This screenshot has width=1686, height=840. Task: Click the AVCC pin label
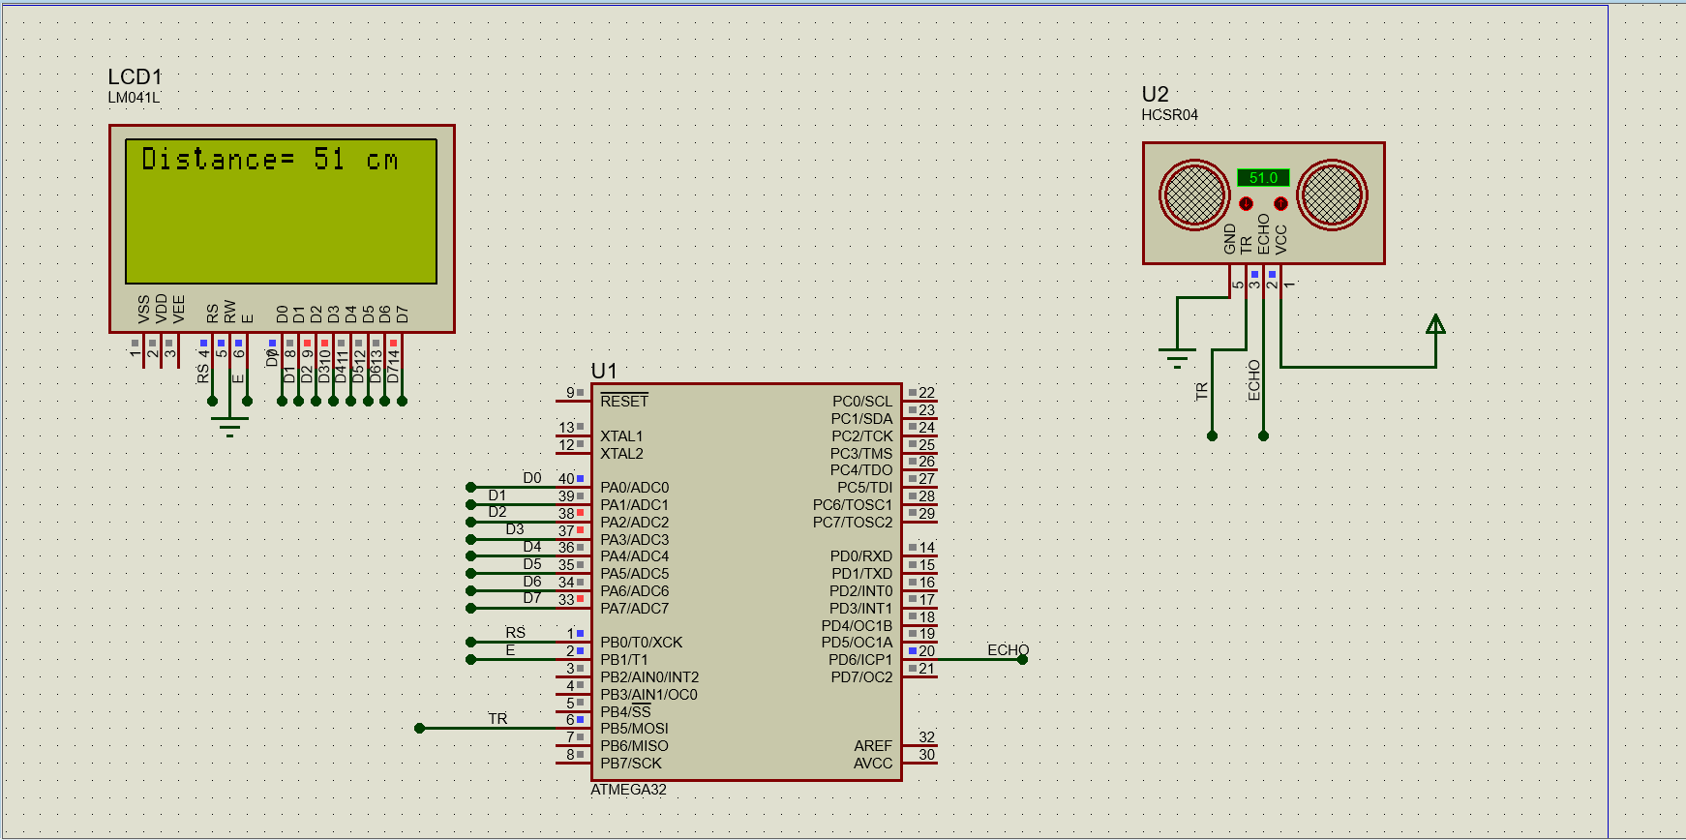(x=873, y=764)
